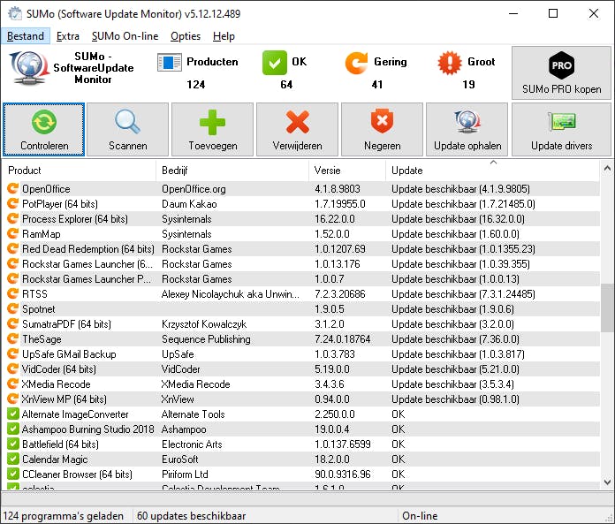The image size is (615, 524).
Task: Sort list by Product column header
Action: coord(80,171)
